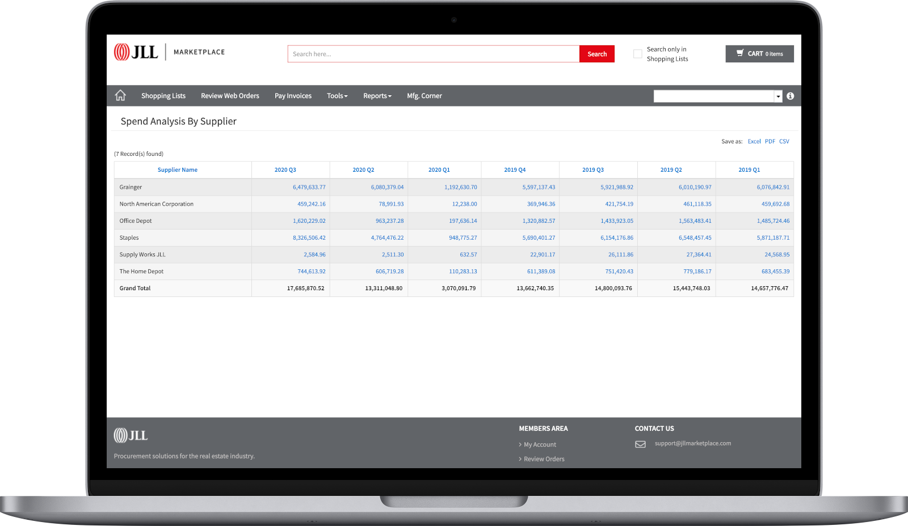Open Review Web Orders menu item
Image resolution: width=908 pixels, height=526 pixels.
pyautogui.click(x=230, y=96)
